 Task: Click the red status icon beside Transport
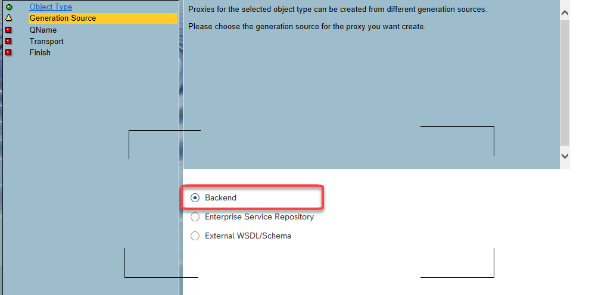click(x=8, y=41)
